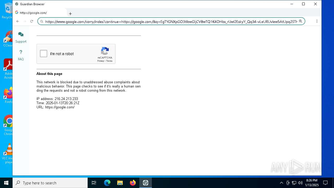Go forward with the browser forward arrow
The width and height of the screenshot is (334, 188).
(25, 21)
